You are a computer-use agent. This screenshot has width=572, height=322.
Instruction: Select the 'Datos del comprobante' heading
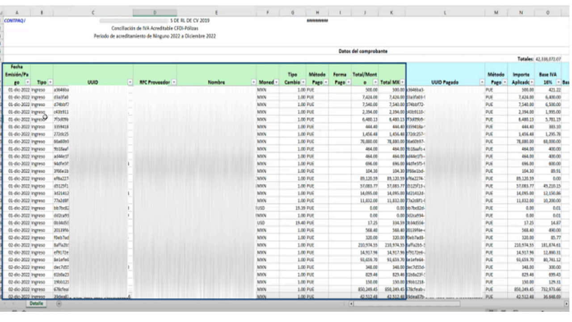click(x=363, y=51)
